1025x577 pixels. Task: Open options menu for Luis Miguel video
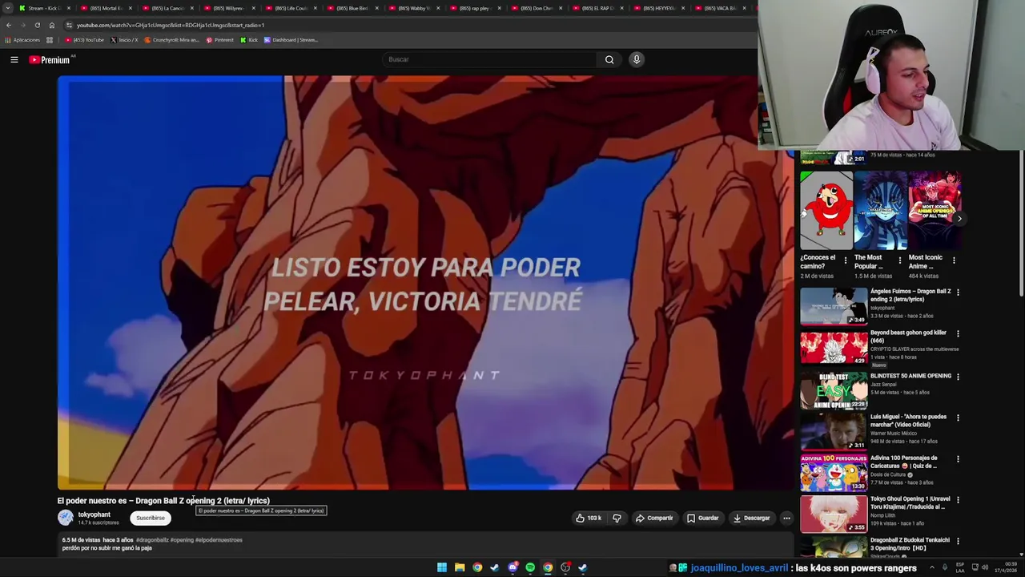958,418
